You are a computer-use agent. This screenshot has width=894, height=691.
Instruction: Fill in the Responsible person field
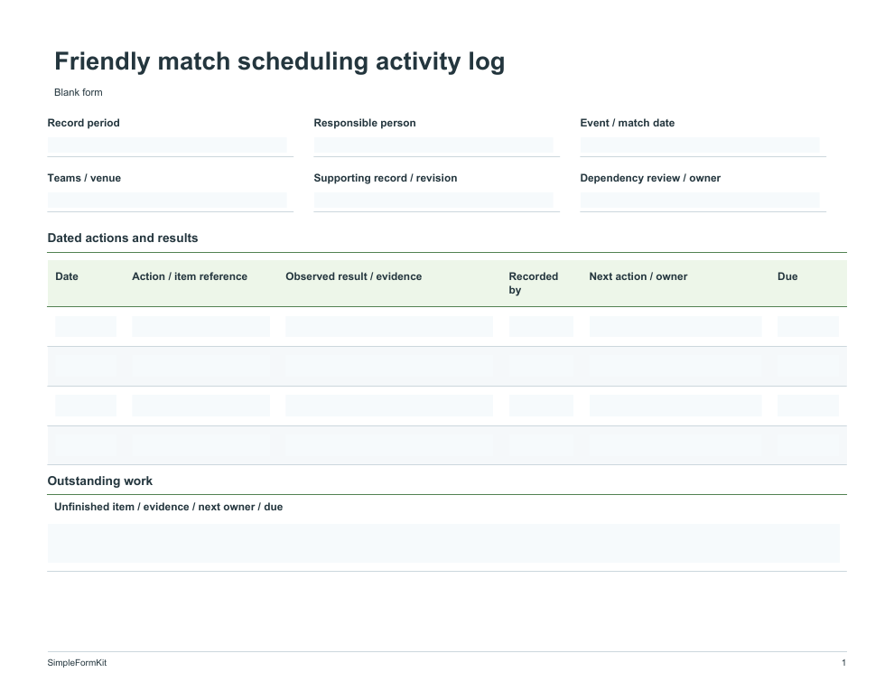tap(433, 145)
